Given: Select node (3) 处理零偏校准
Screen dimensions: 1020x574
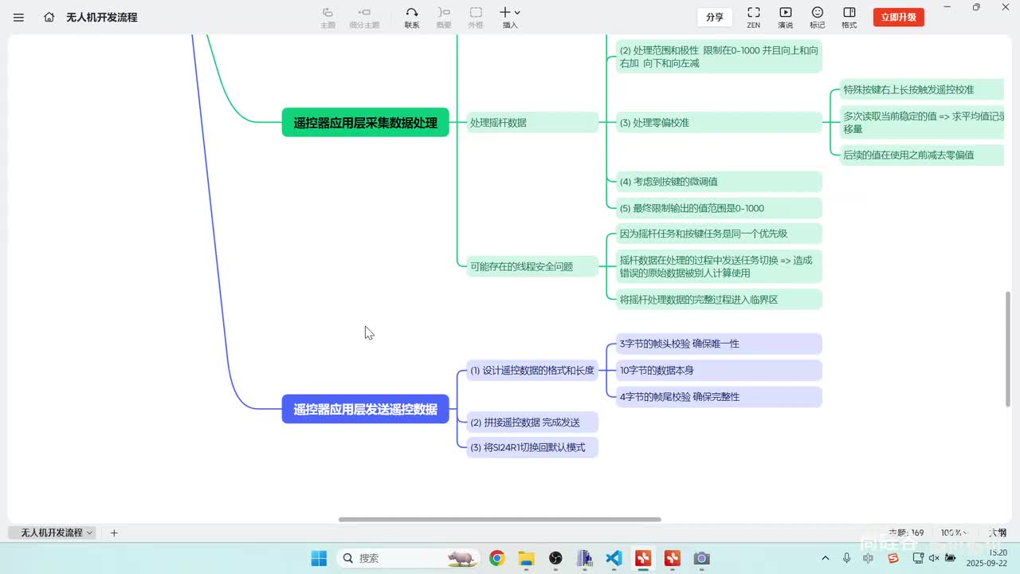Looking at the screenshot, I should pos(720,123).
